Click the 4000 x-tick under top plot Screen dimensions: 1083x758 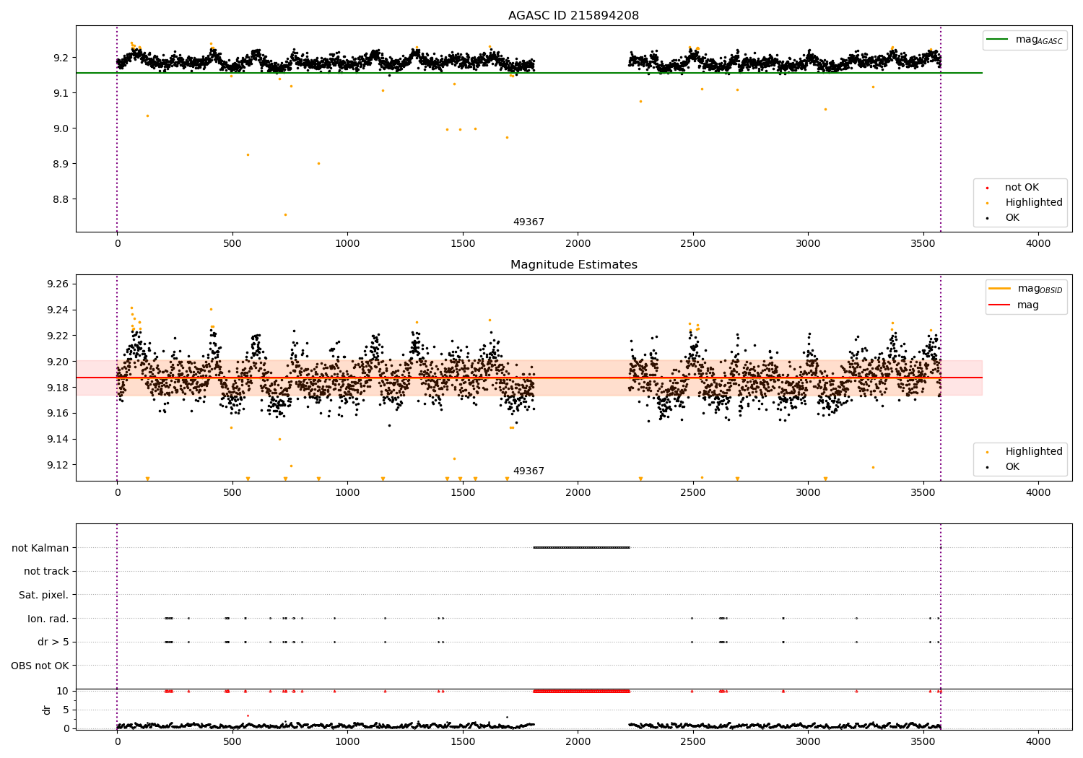click(1038, 244)
